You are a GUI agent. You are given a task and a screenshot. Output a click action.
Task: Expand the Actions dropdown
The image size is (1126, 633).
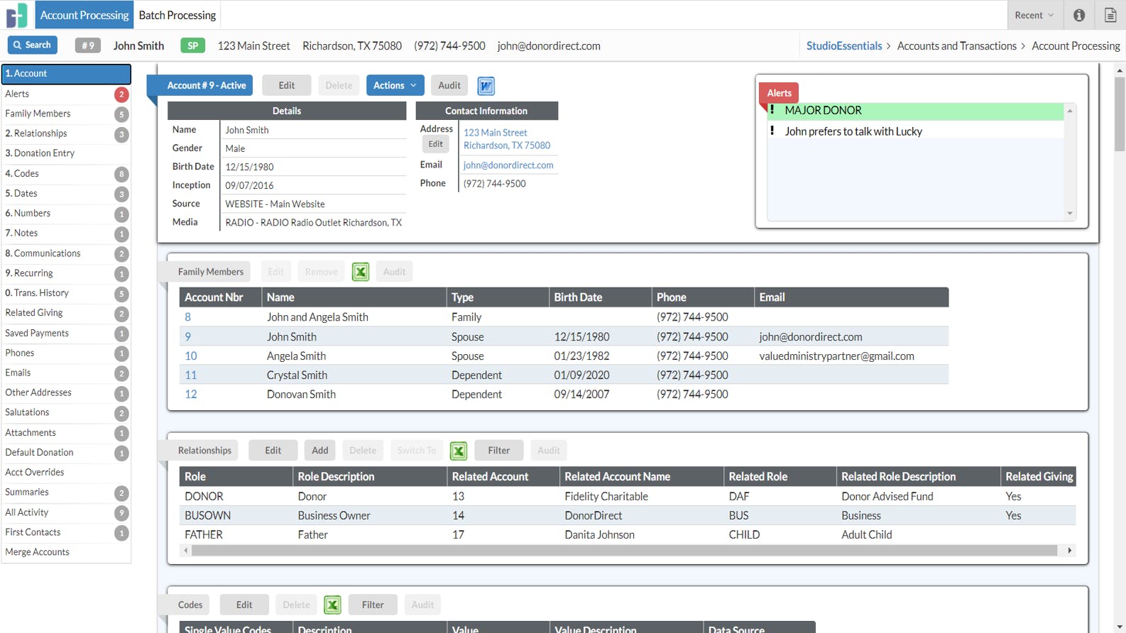(395, 85)
